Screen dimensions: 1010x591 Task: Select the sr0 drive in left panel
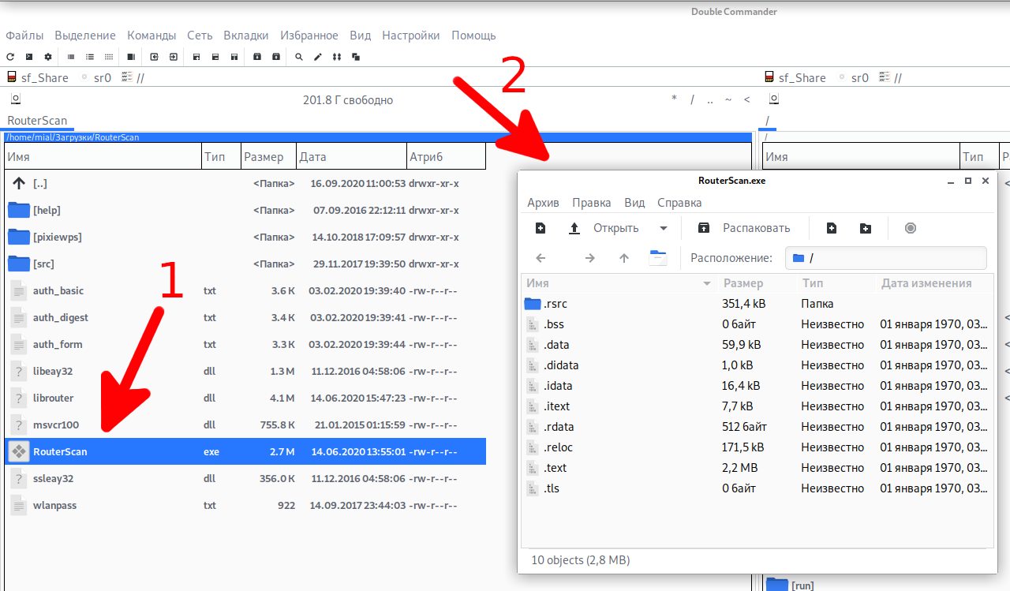point(95,77)
